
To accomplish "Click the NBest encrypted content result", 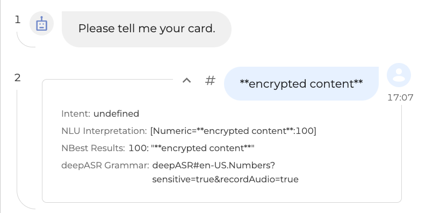I will click(x=203, y=148).
